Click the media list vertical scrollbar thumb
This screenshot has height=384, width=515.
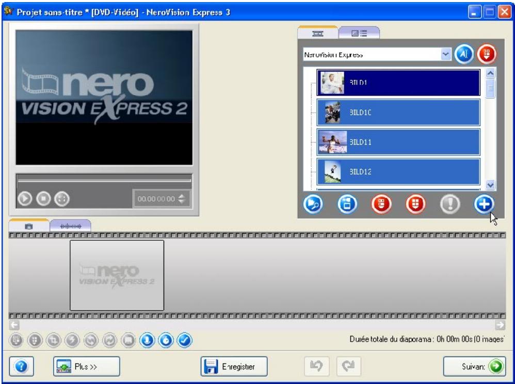[x=490, y=88]
